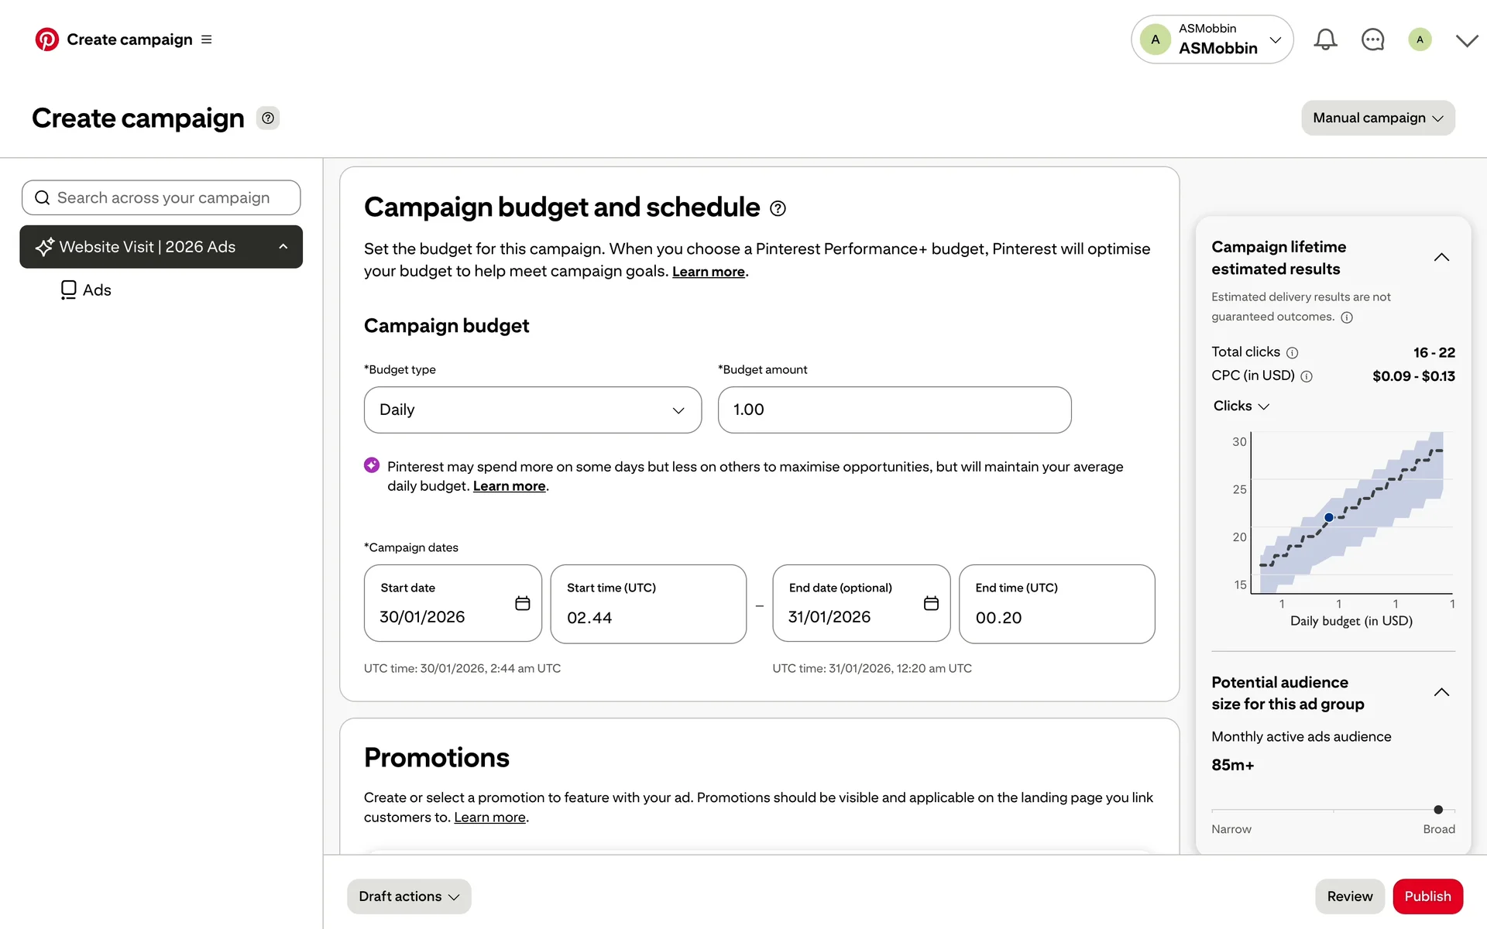Open the Start date calendar picker icon
The width and height of the screenshot is (1487, 929).
click(x=523, y=603)
